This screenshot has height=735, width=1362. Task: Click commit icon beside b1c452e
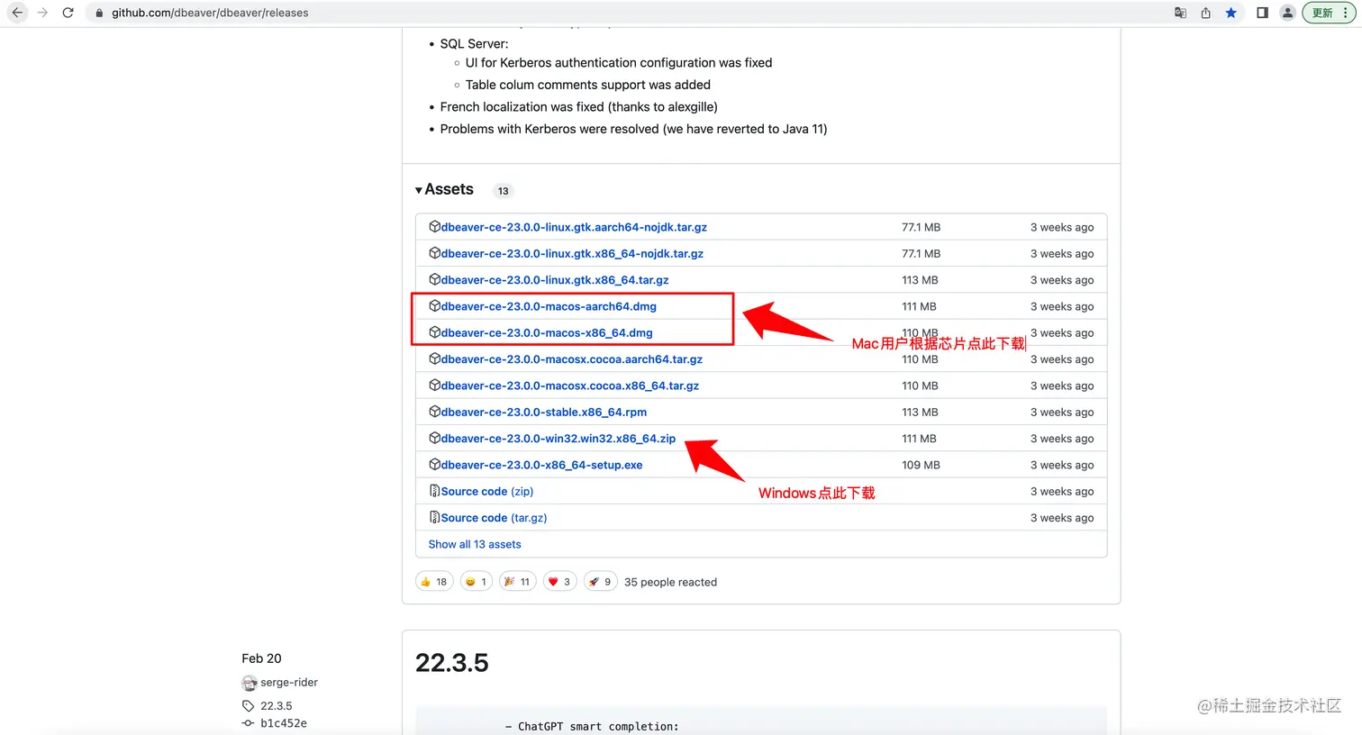(x=248, y=723)
